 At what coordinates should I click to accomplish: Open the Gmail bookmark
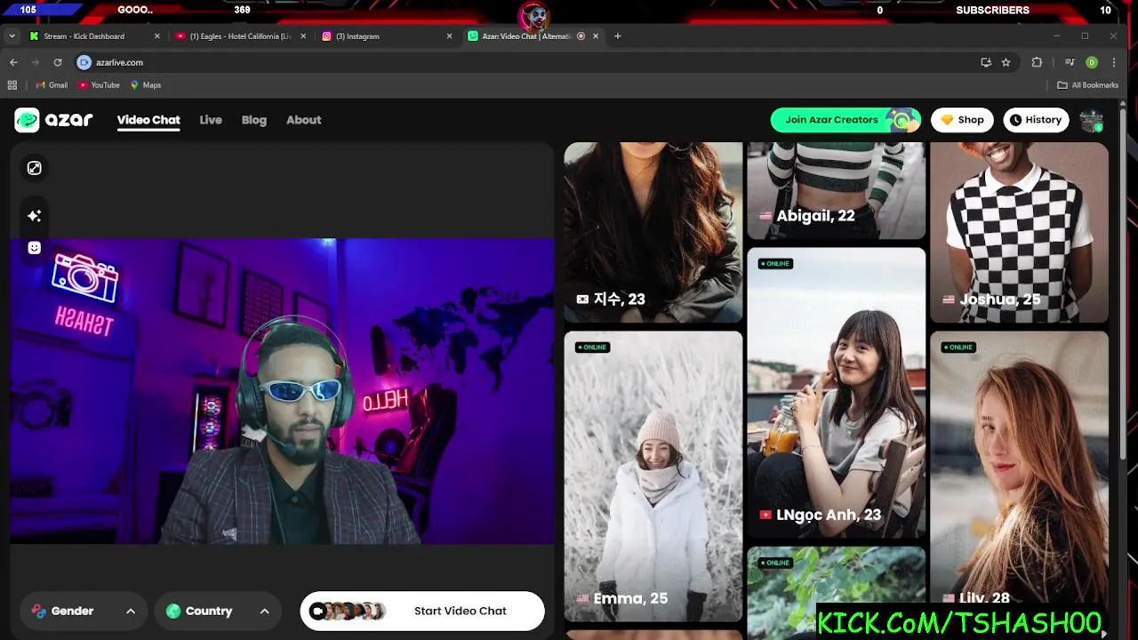52,85
